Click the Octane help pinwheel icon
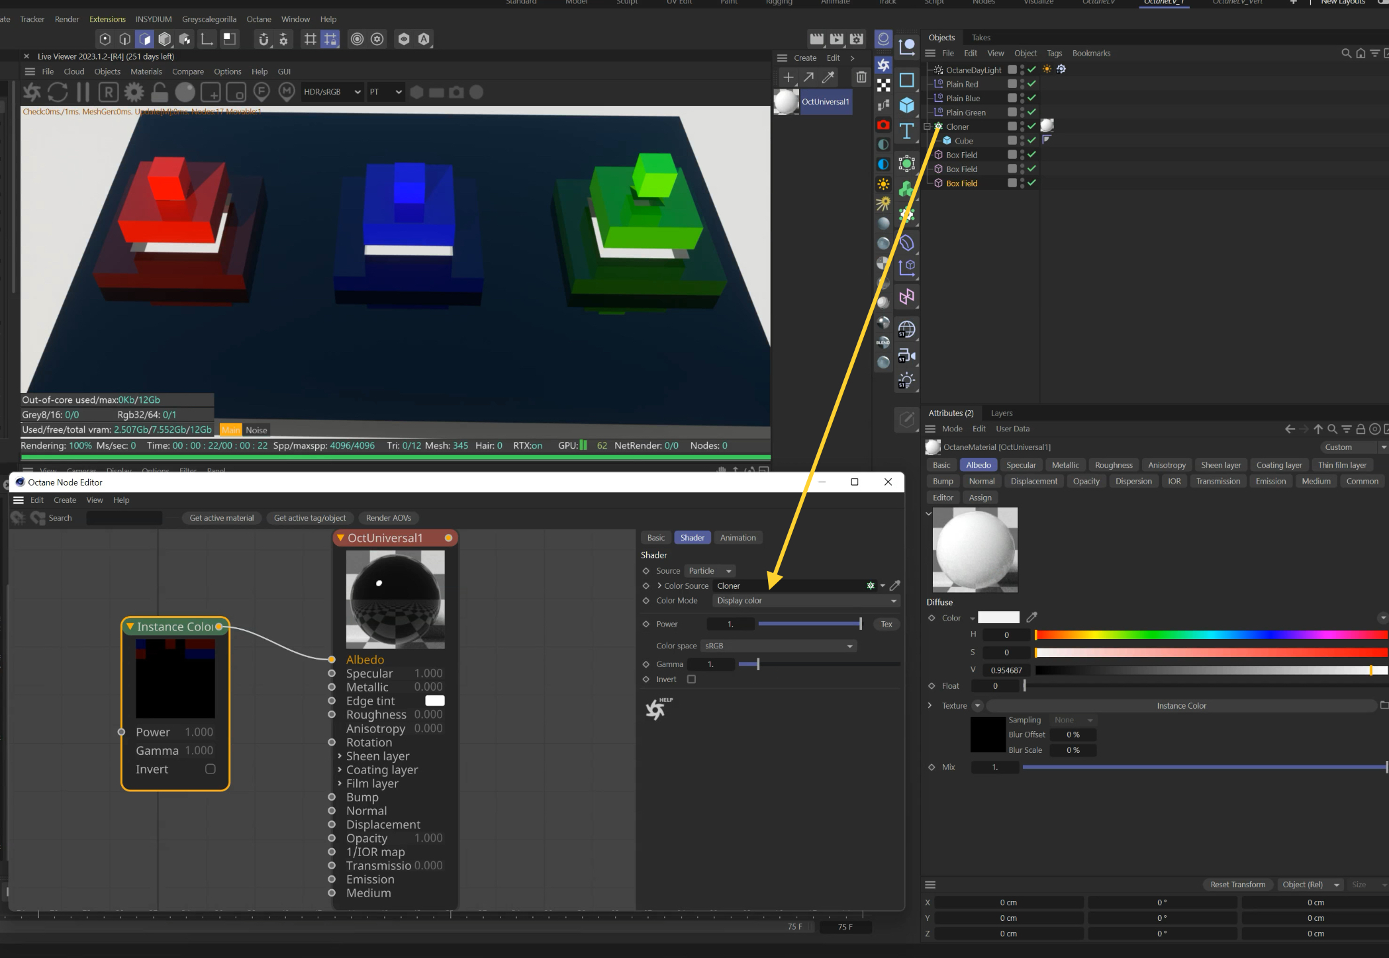Image resolution: width=1389 pixels, height=958 pixels. (x=657, y=709)
